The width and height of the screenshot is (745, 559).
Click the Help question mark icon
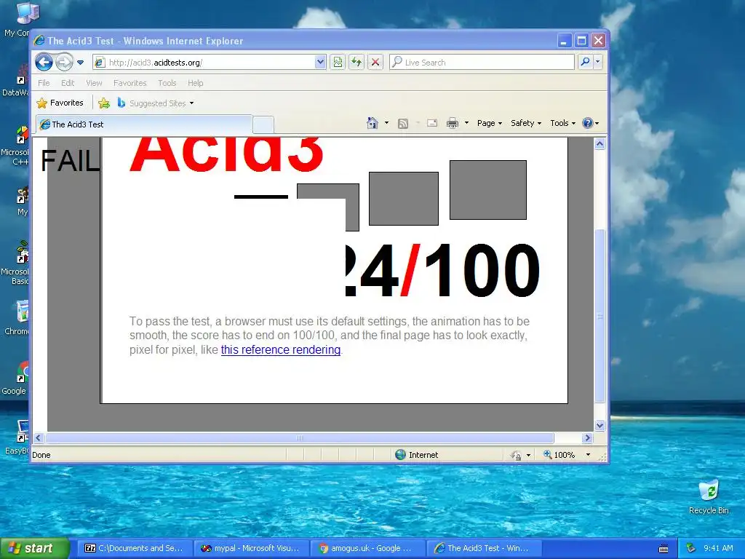click(x=588, y=123)
